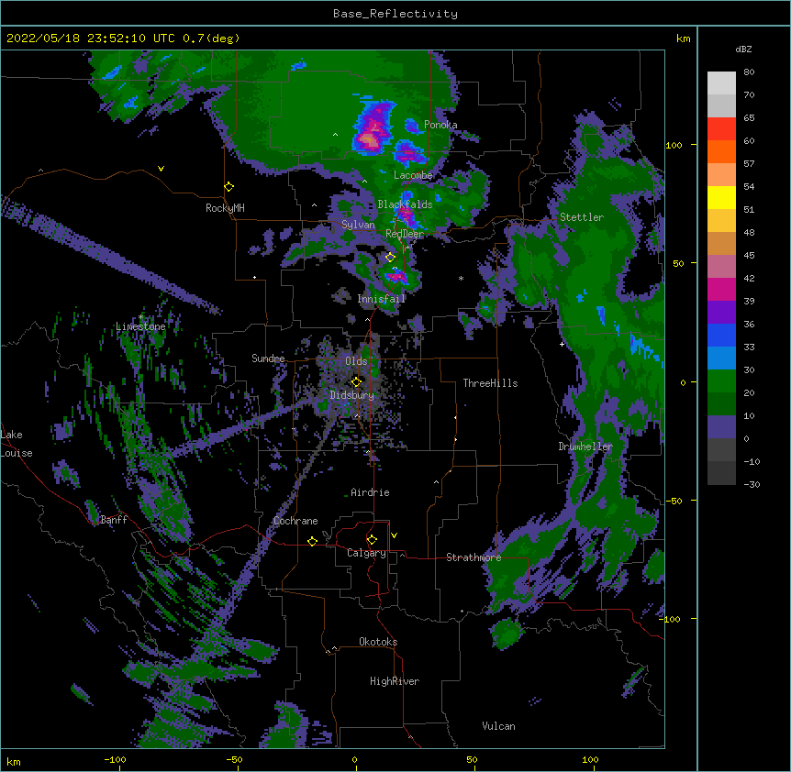Click the white plus marker south of Stettler
This screenshot has width=791, height=772.
[x=562, y=344]
